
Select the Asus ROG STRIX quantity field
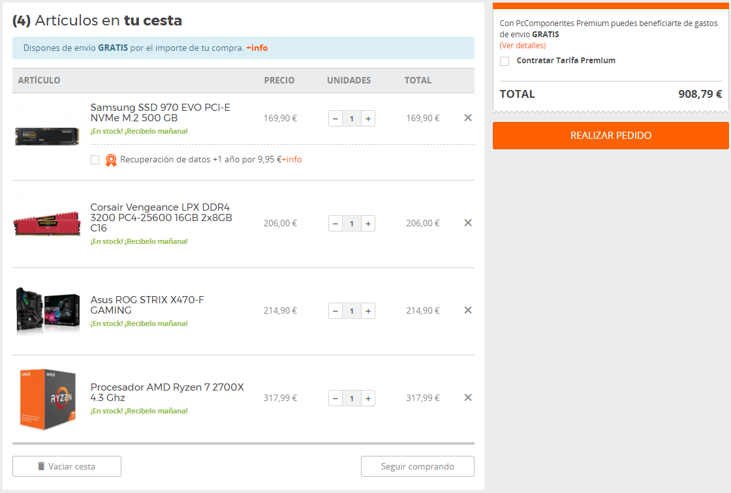pyautogui.click(x=352, y=311)
